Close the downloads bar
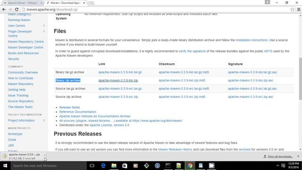Screen dimensions: 302x170 coord(298,156)
